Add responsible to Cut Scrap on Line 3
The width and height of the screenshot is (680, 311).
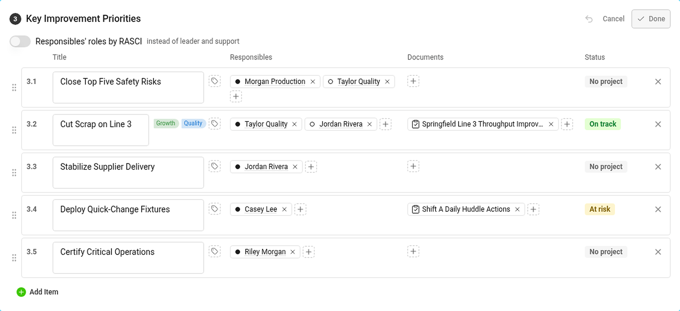tap(386, 124)
